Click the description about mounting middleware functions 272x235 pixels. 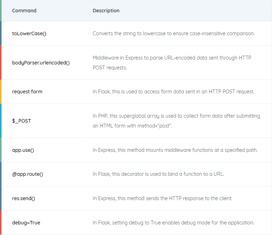click(x=175, y=150)
